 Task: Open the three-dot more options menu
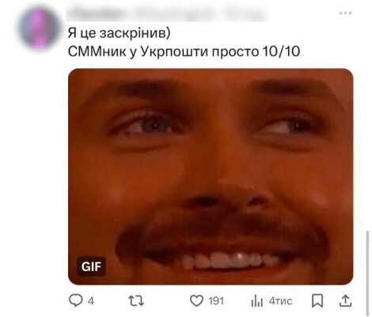(x=345, y=13)
